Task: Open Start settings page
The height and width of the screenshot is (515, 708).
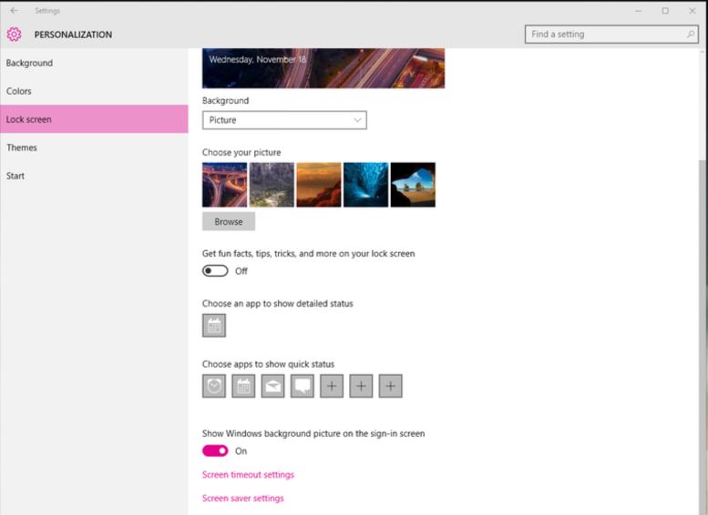Action: pos(94,176)
